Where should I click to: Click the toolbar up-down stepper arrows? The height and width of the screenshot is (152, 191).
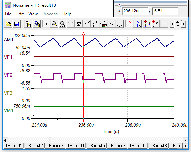tap(178, 24)
